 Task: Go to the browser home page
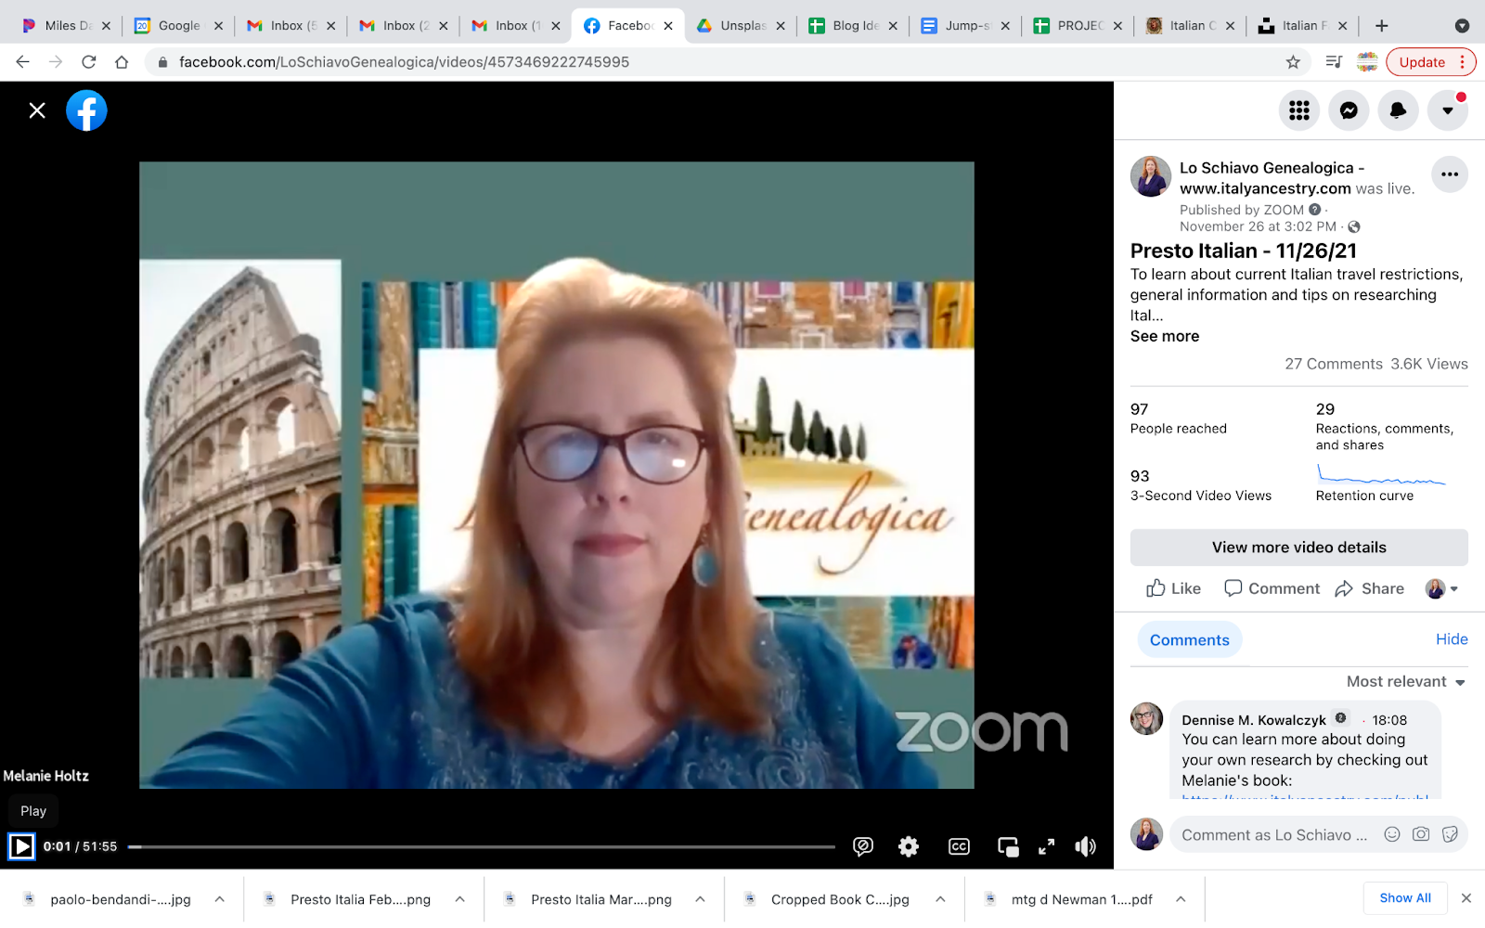pyautogui.click(x=122, y=62)
